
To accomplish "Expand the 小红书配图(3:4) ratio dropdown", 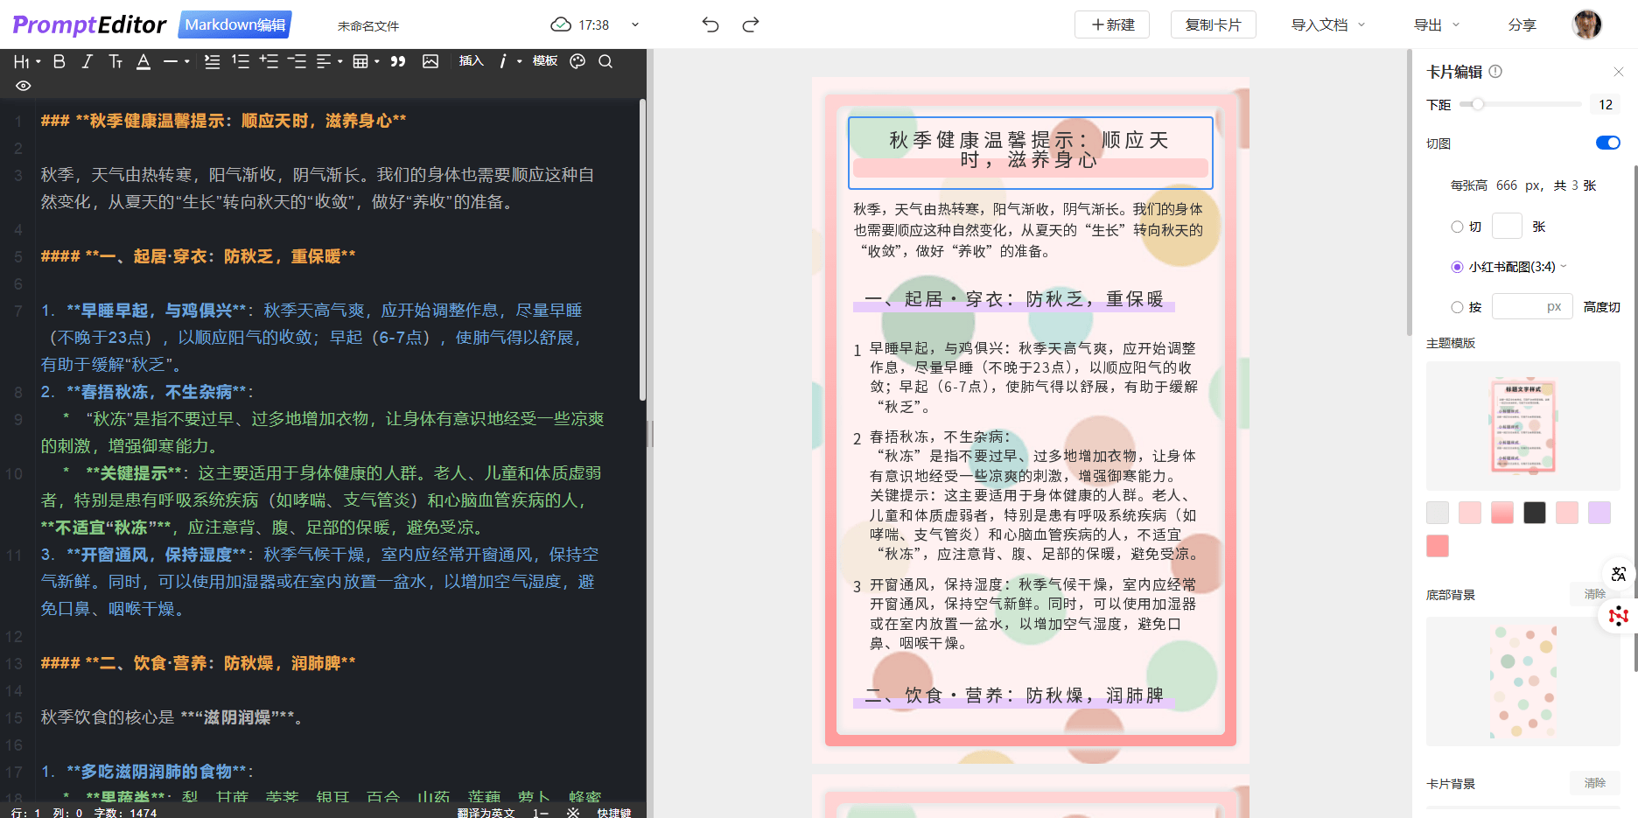I will click(x=1564, y=267).
